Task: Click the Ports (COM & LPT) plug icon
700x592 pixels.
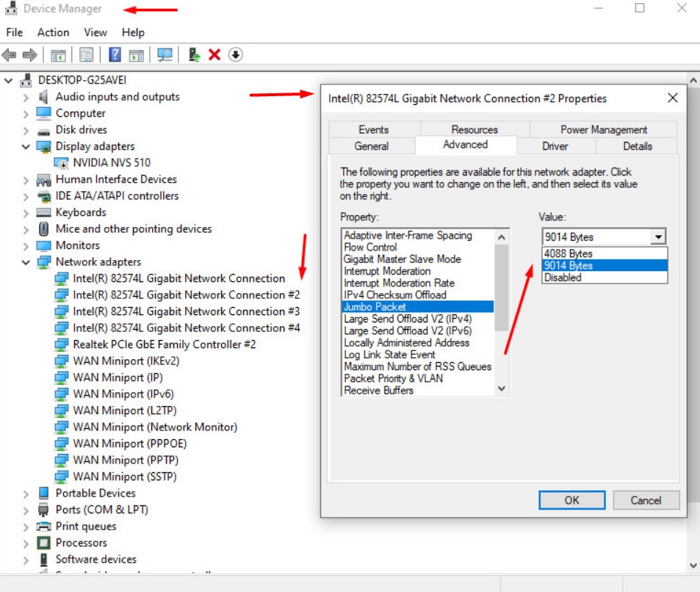Action: click(43, 510)
